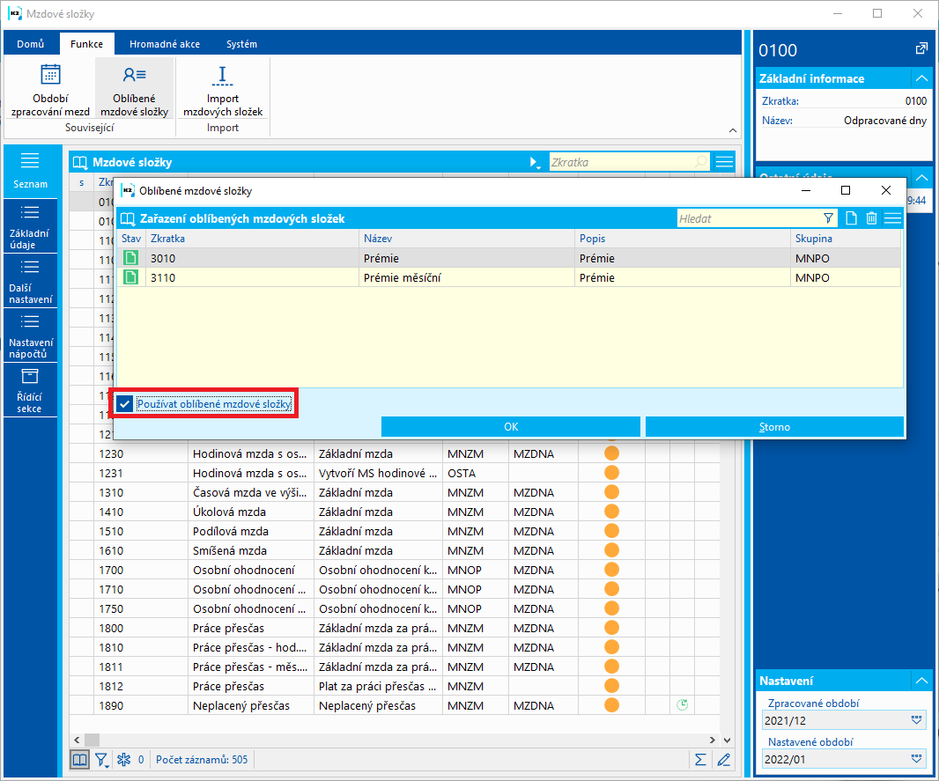
Task: Click clock icon in row 1890
Action: coord(682,705)
